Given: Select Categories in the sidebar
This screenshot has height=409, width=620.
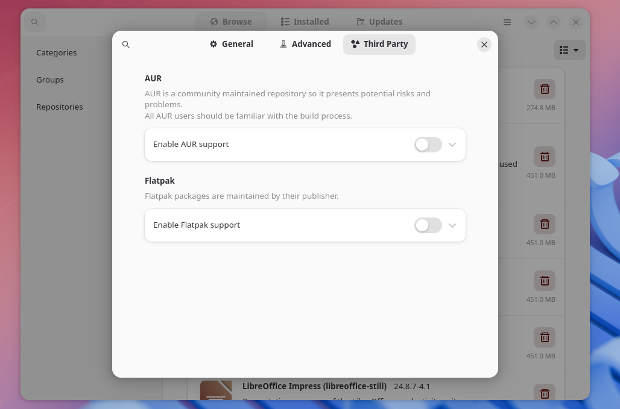Looking at the screenshot, I should coord(57,52).
